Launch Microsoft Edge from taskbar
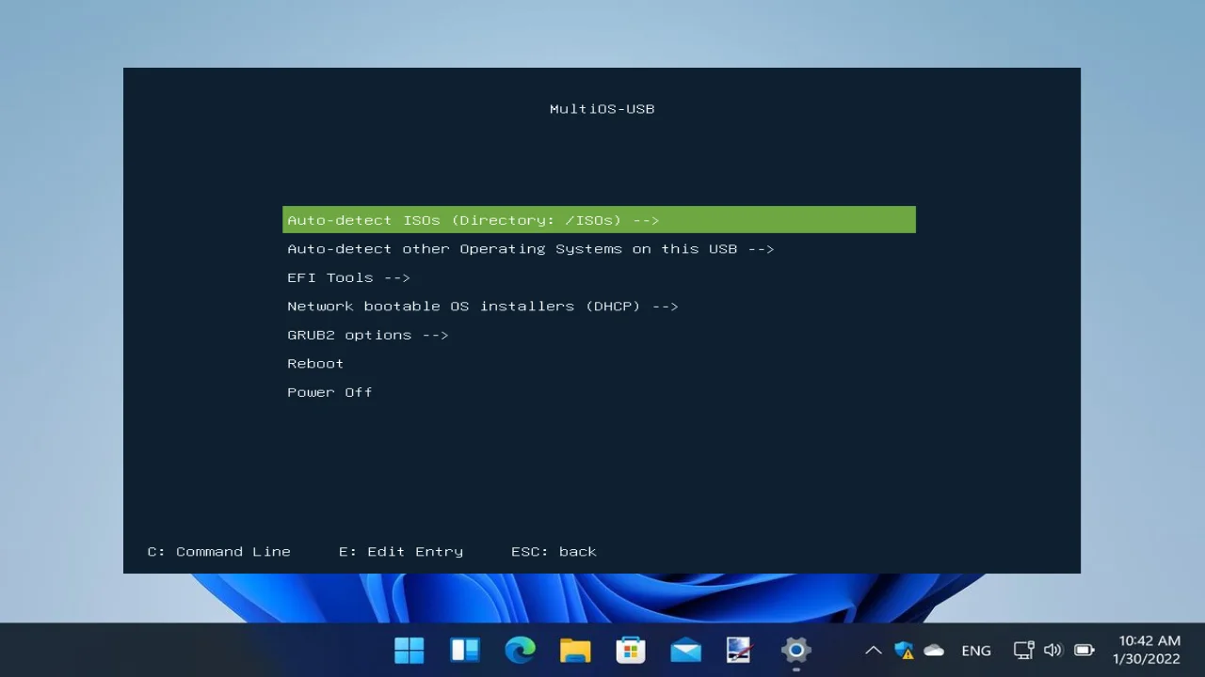Screen dimensions: 1205x677 (x=520, y=650)
